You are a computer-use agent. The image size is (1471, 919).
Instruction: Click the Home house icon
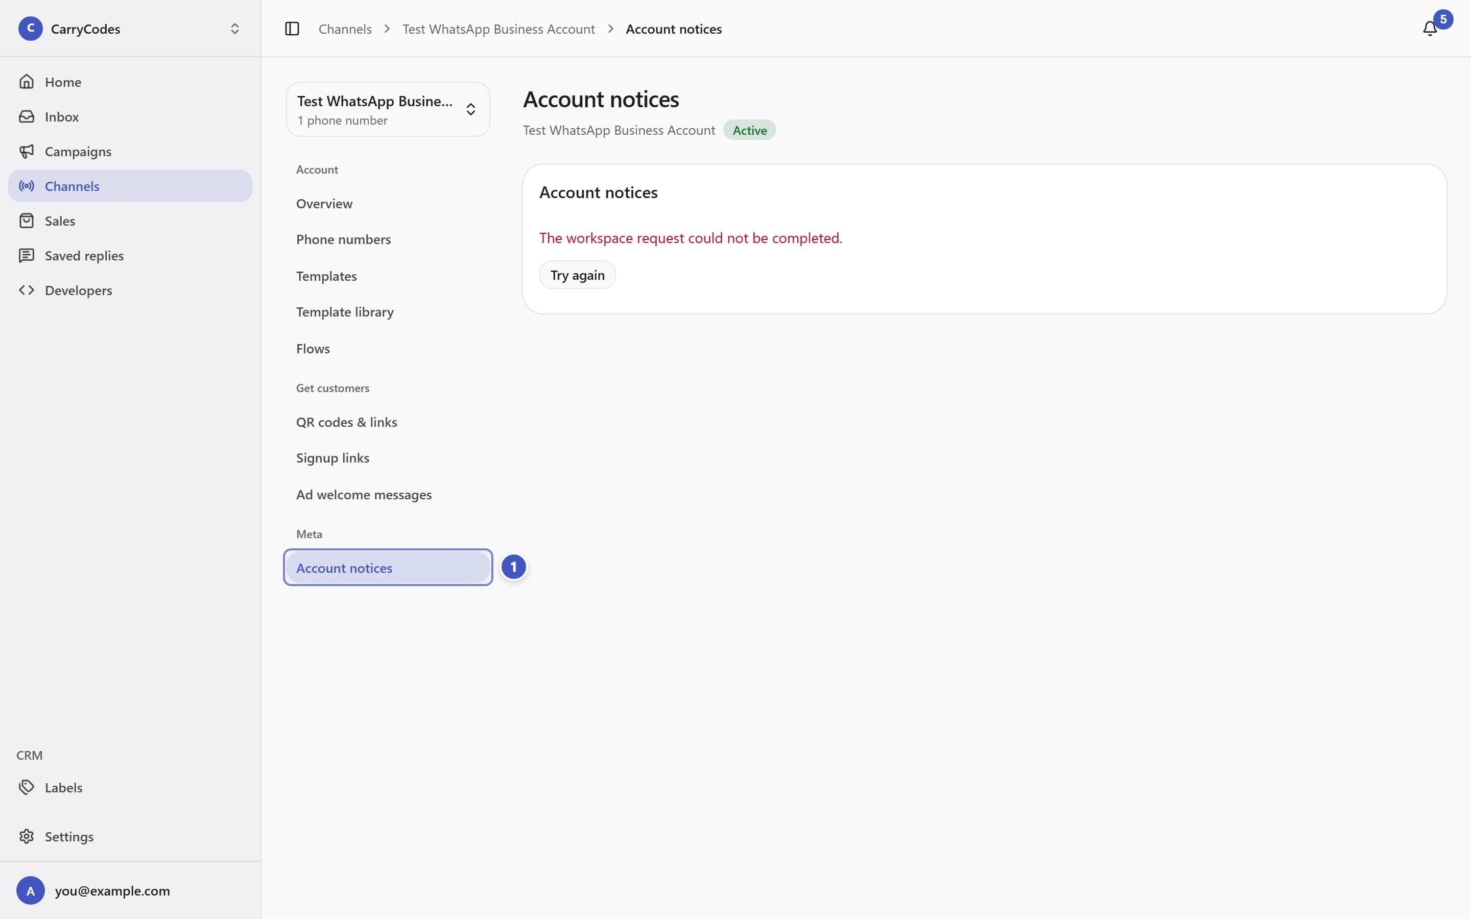click(26, 82)
